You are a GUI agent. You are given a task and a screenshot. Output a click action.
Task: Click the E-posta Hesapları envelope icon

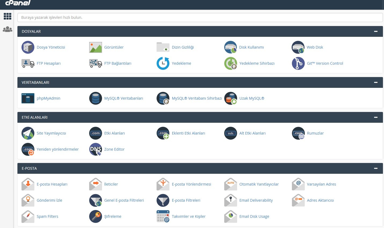(x=28, y=184)
